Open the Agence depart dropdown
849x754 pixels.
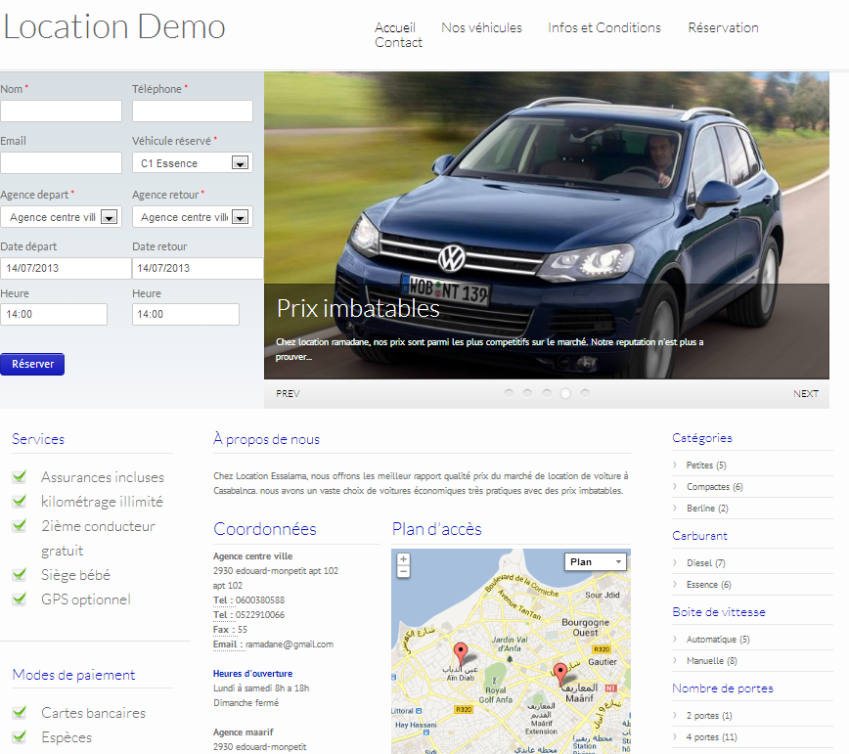[x=61, y=217]
